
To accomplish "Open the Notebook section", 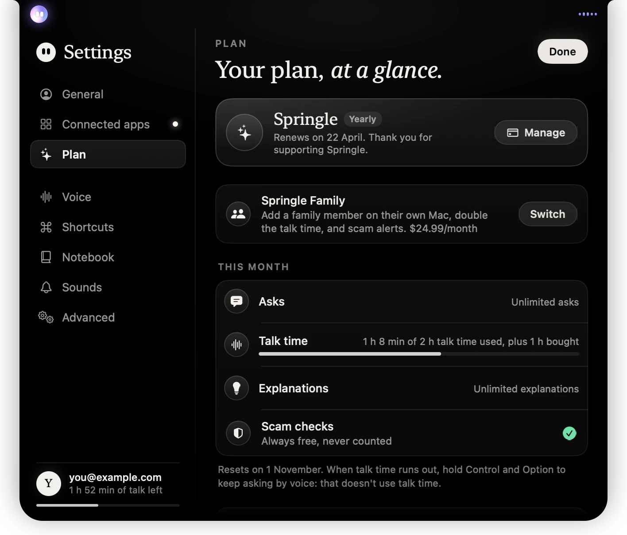I will (108, 257).
